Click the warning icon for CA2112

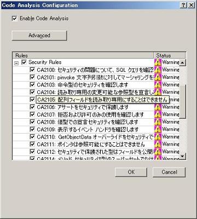(x=158, y=152)
